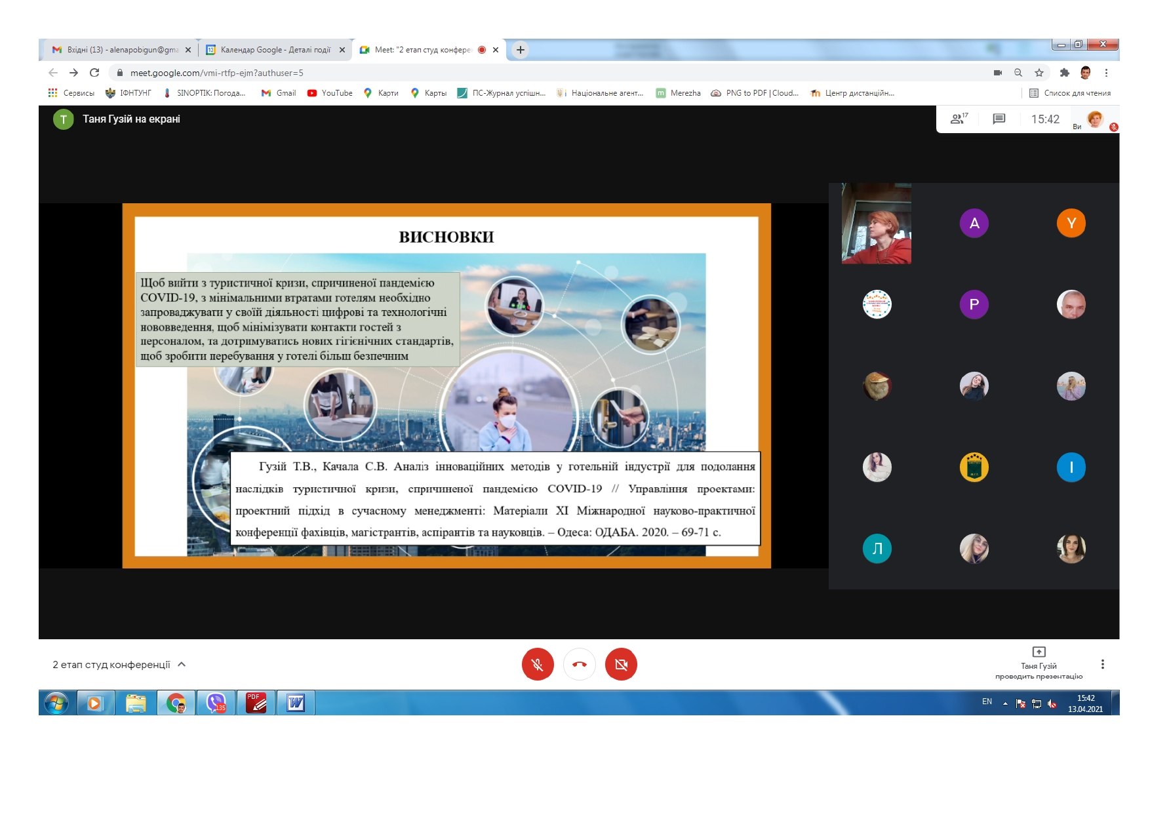Screen dimensions: 1150x813
Task: Open the meeting chat icon
Action: pos(999,119)
